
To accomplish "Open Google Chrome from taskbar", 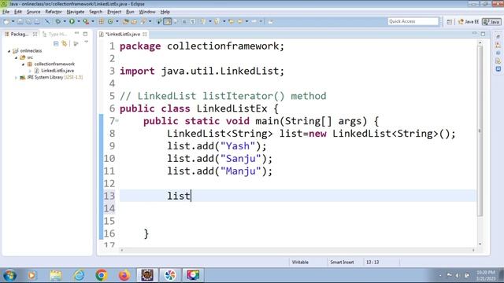I will click(x=102, y=275).
